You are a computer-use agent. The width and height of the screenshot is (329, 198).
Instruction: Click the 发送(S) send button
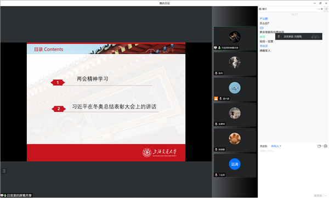(x=318, y=196)
